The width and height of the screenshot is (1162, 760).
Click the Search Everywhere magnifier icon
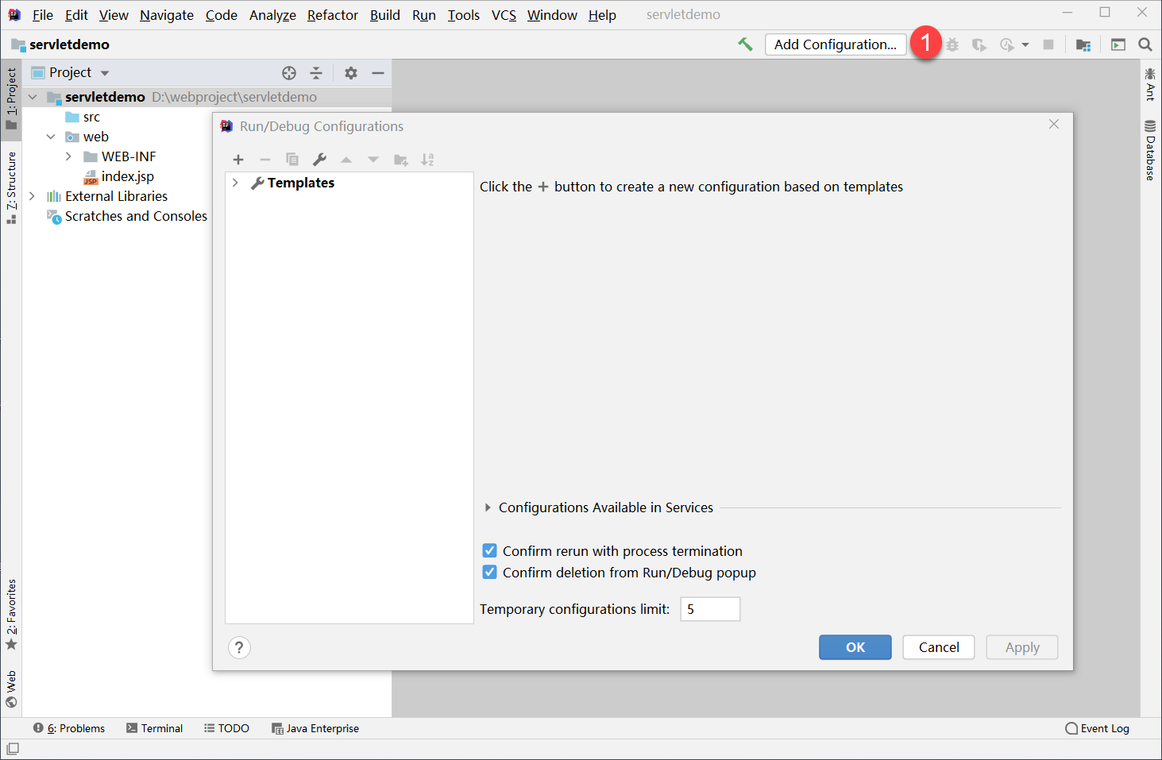click(x=1145, y=45)
